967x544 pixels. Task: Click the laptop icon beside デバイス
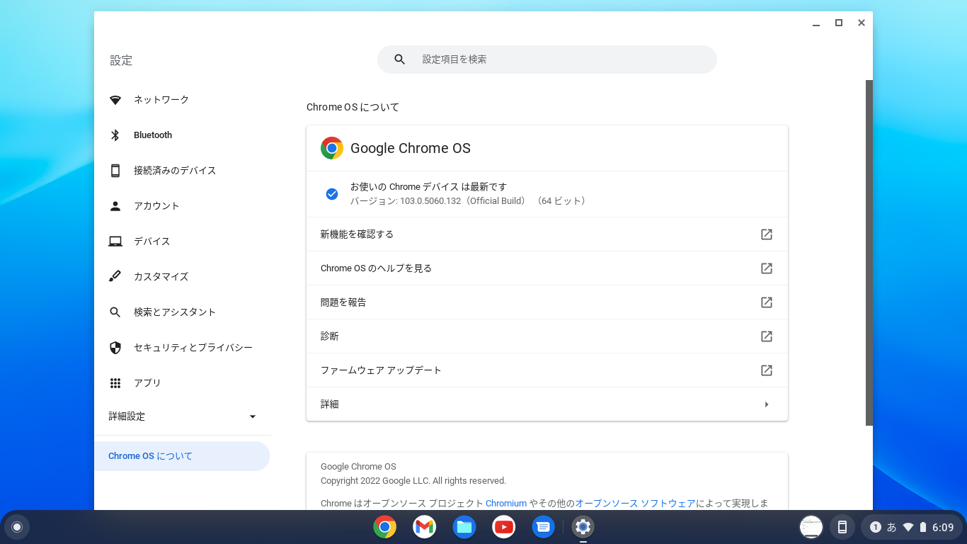(x=115, y=242)
